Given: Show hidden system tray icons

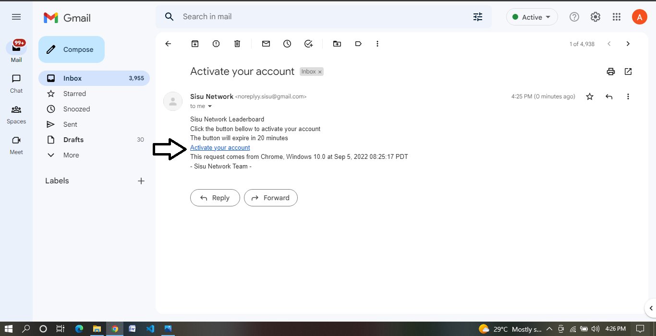Looking at the screenshot, I should [x=549, y=329].
